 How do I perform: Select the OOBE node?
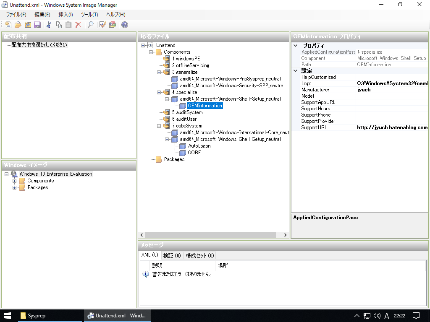pyautogui.click(x=194, y=153)
